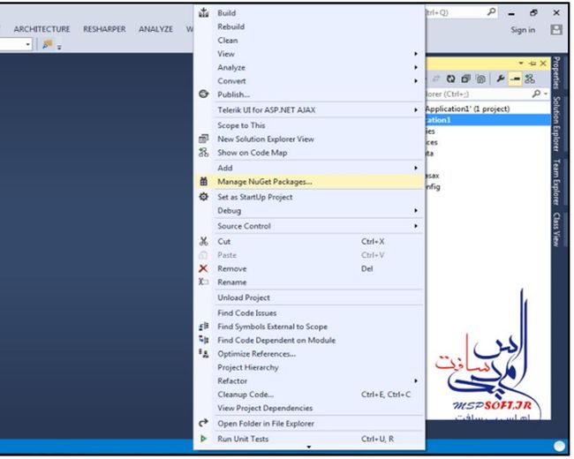Open the Solution Explorer window position dropdown arrow
The image size is (574, 459).
pyautogui.click(x=521, y=64)
